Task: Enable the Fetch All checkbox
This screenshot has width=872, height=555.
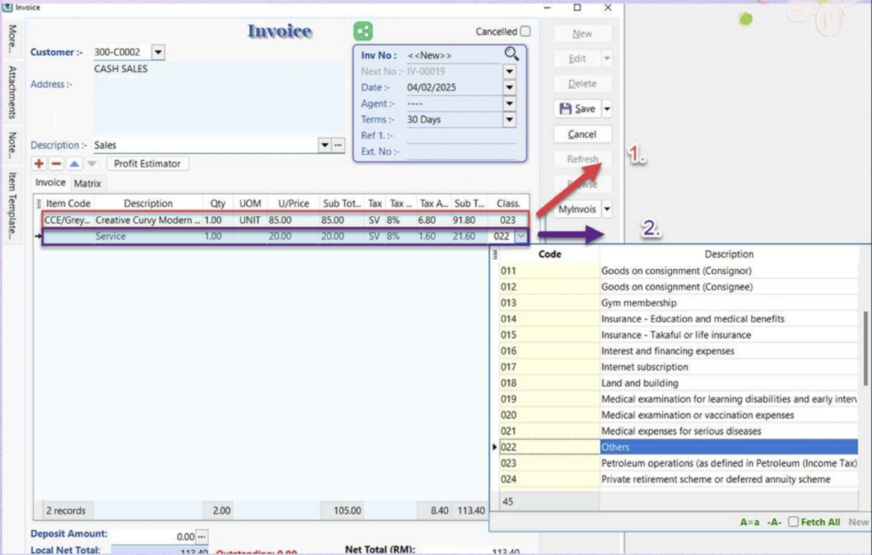Action: click(794, 522)
